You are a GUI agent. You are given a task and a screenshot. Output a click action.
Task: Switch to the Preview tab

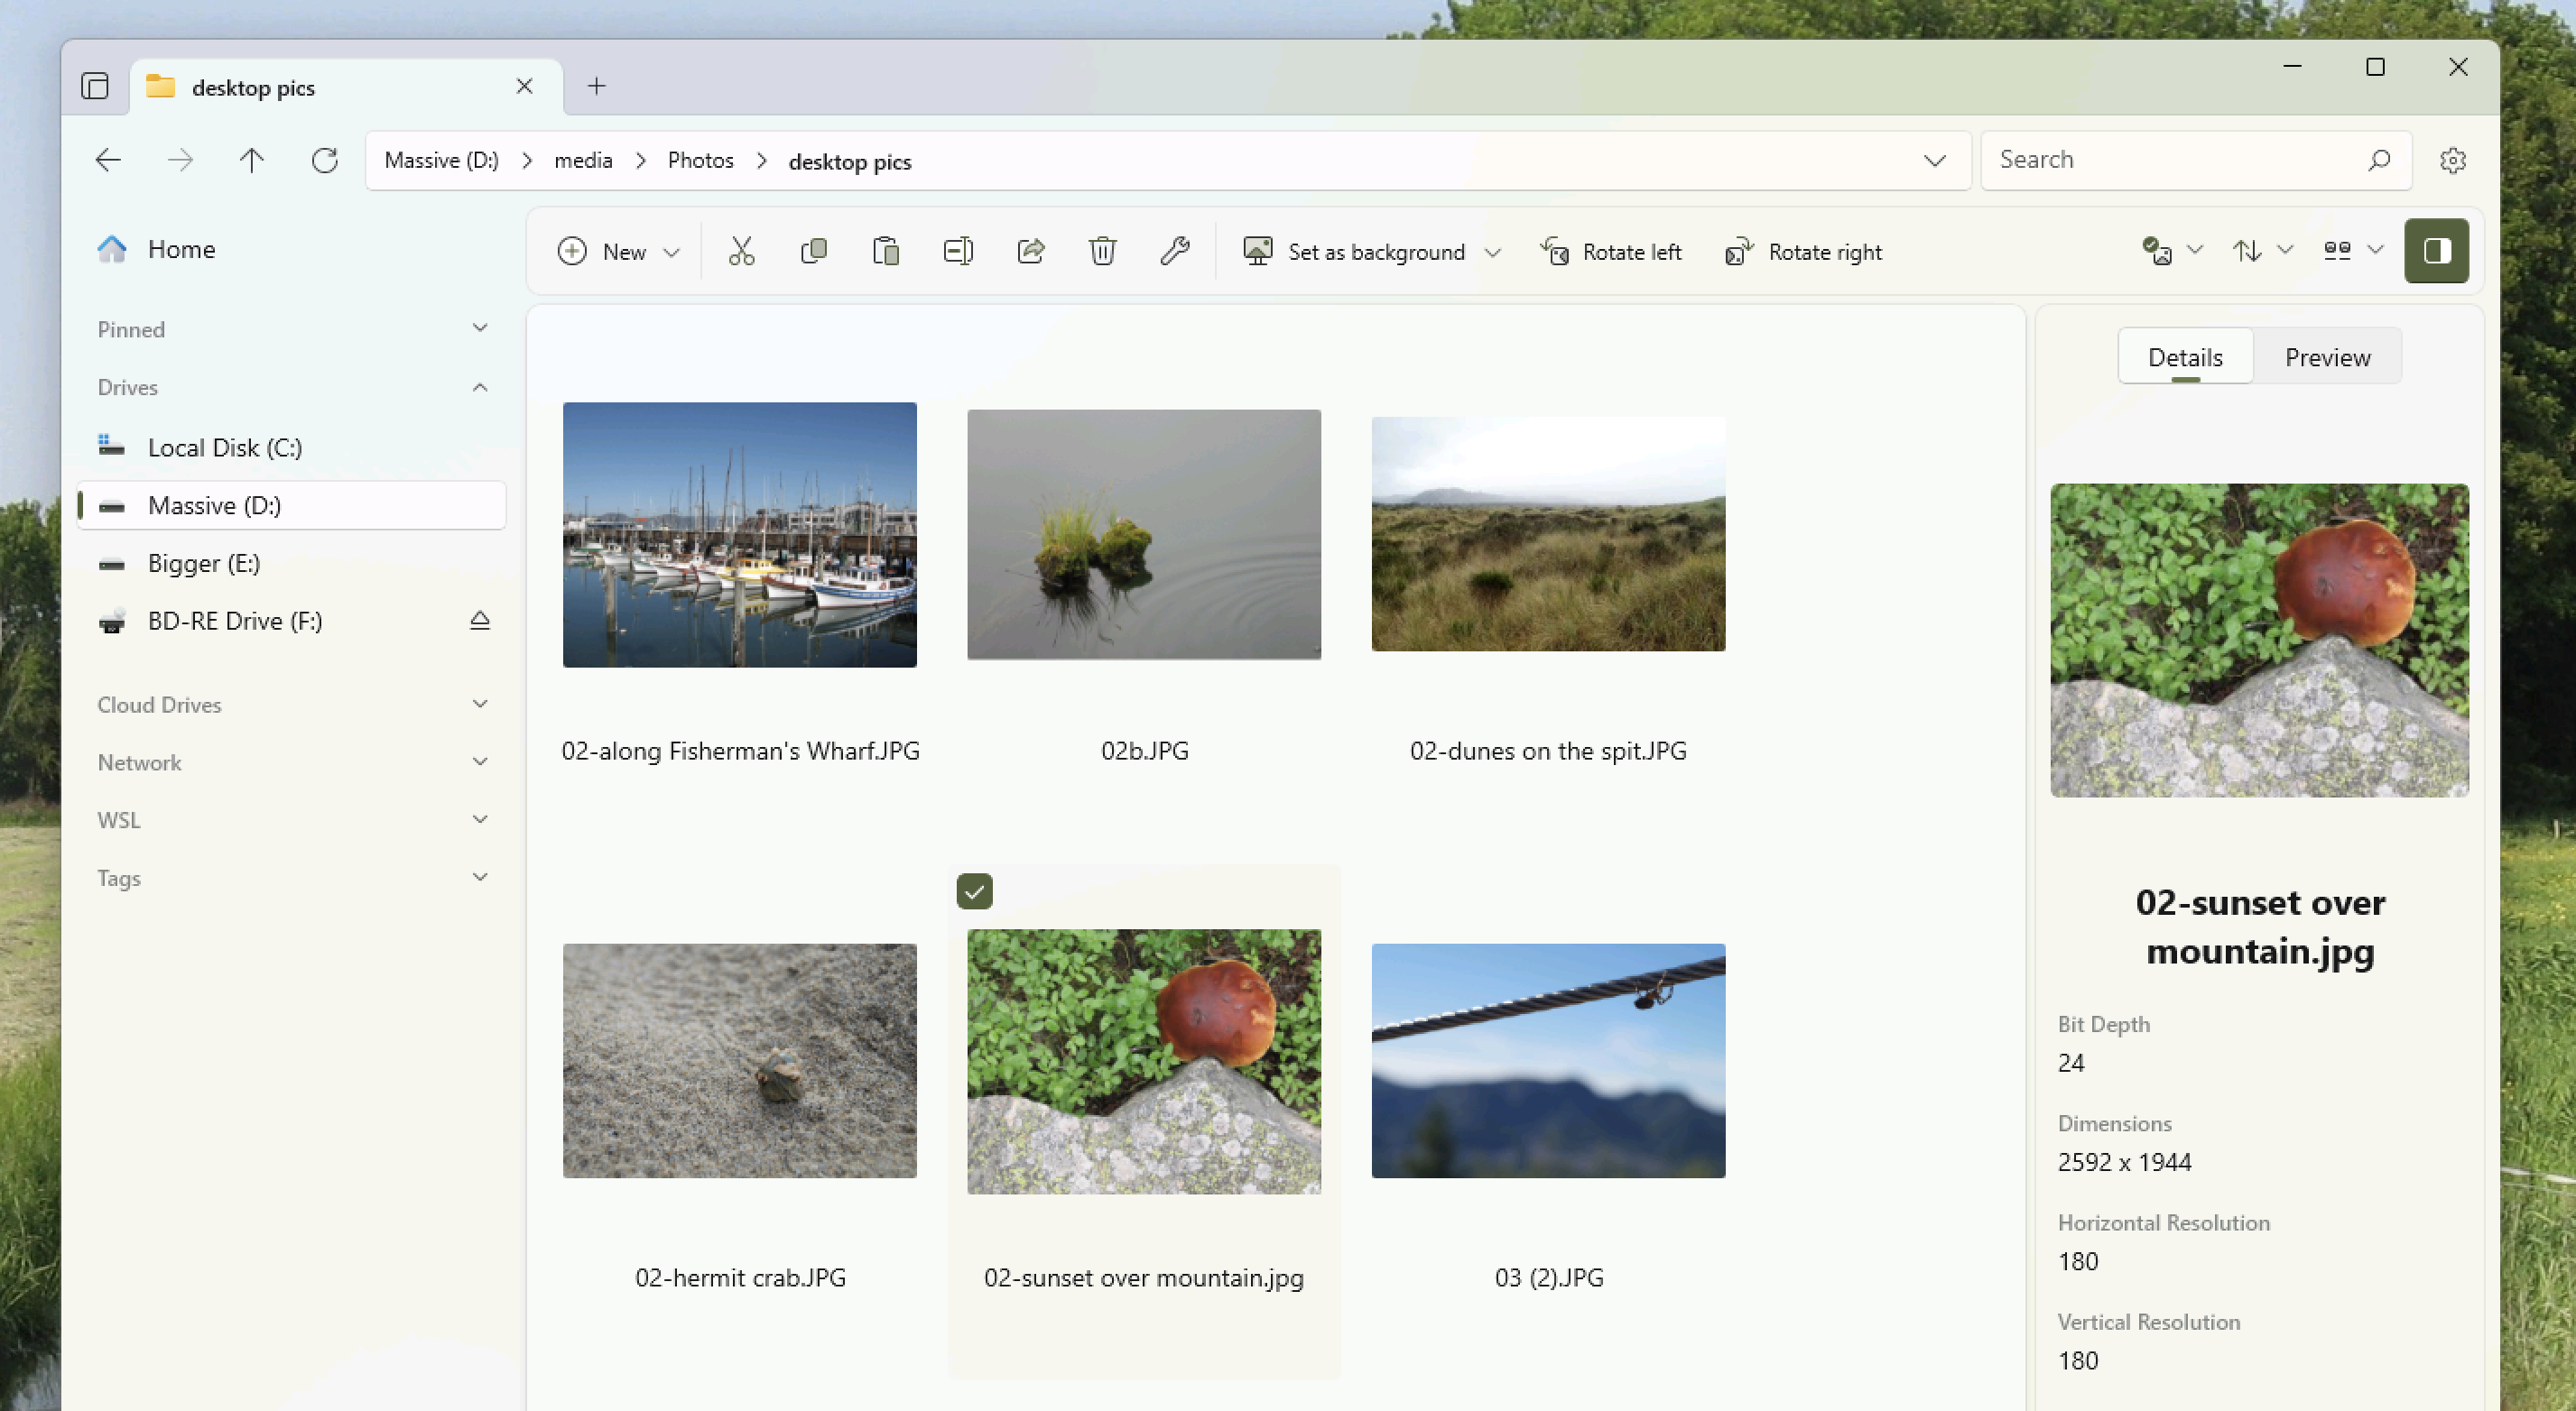tap(2327, 356)
